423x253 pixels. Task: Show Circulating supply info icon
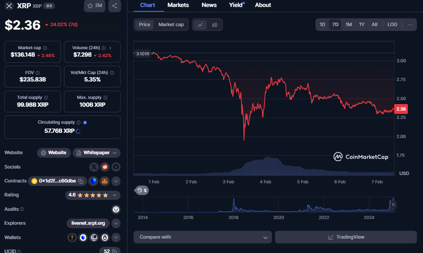(78, 123)
